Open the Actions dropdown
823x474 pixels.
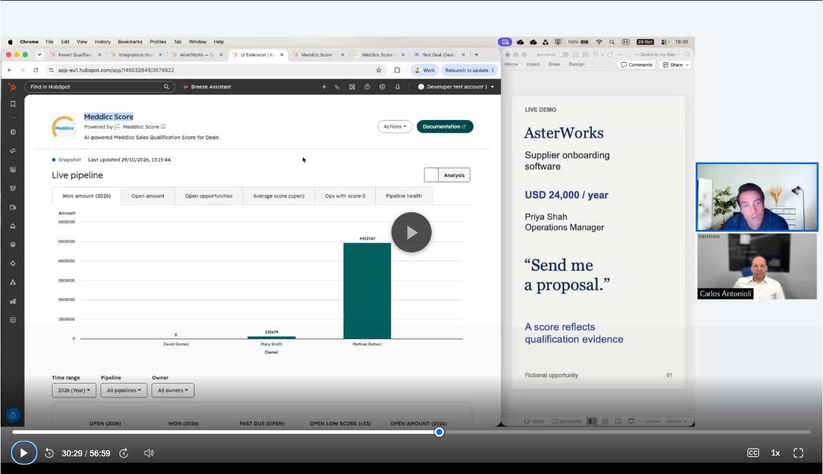[395, 126]
